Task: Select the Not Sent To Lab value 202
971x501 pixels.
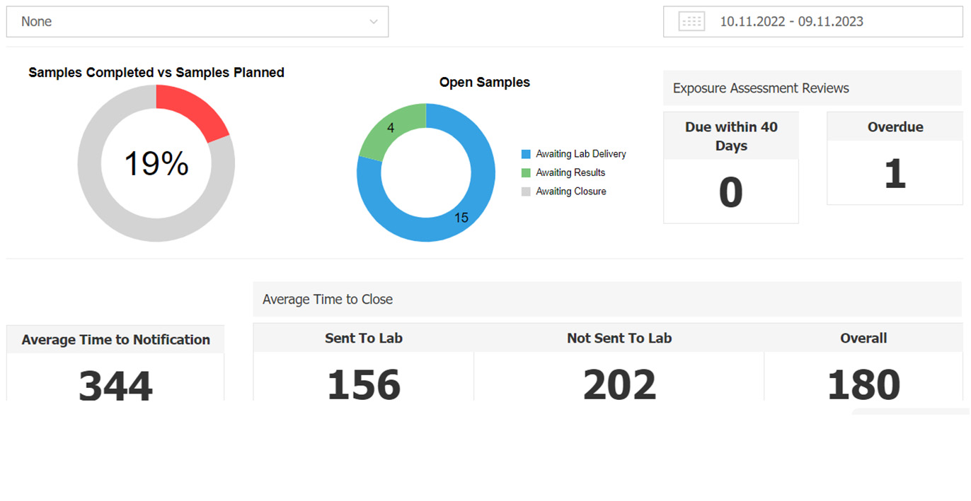Action: (x=619, y=385)
